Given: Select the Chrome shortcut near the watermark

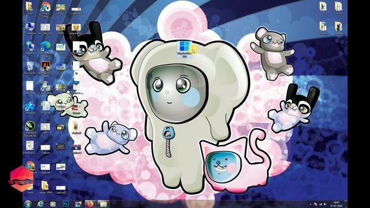Looking at the screenshot, I should (30, 167).
